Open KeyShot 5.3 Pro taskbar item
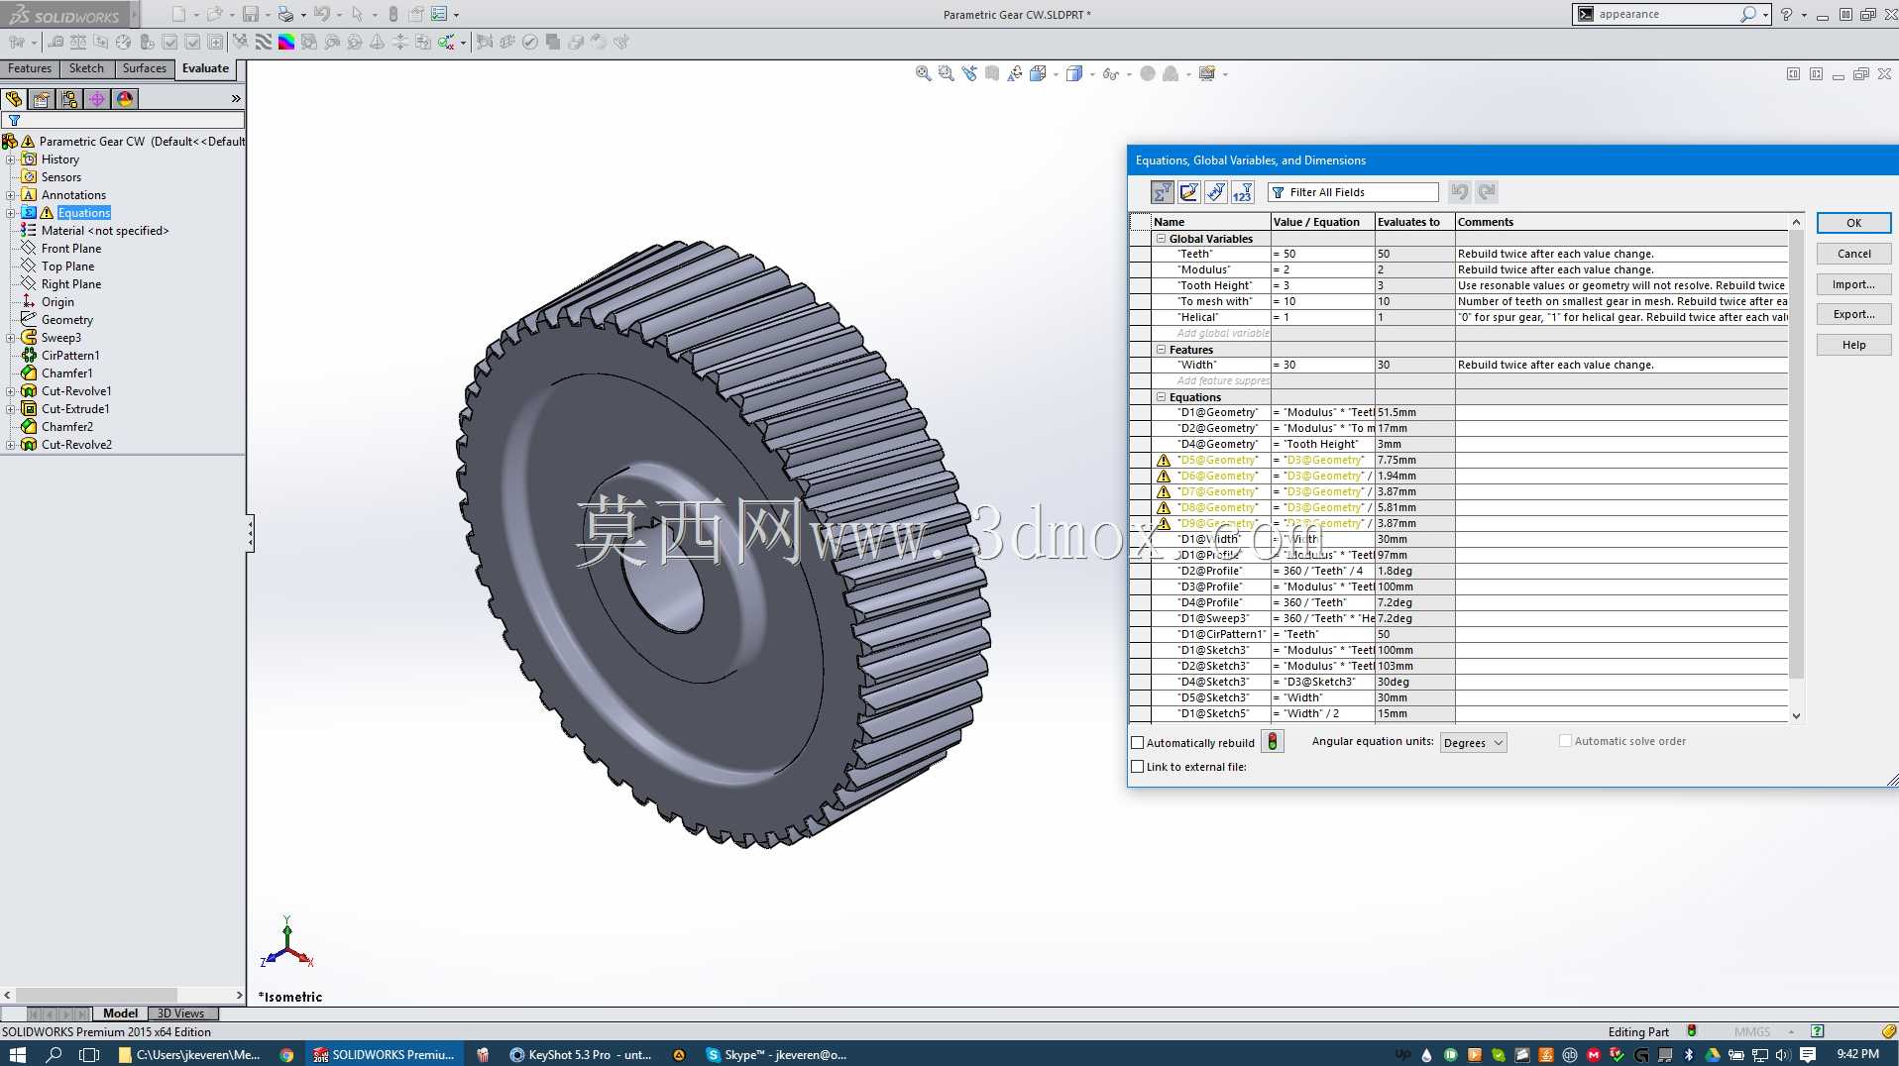The width and height of the screenshot is (1899, 1066). [580, 1054]
